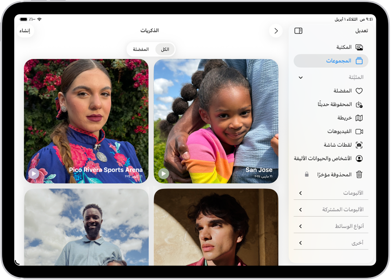This screenshot has height=280, width=391.
Task: Open الأشخاص والحيوانات الأليفة (People and Pets)
Action: (359, 158)
